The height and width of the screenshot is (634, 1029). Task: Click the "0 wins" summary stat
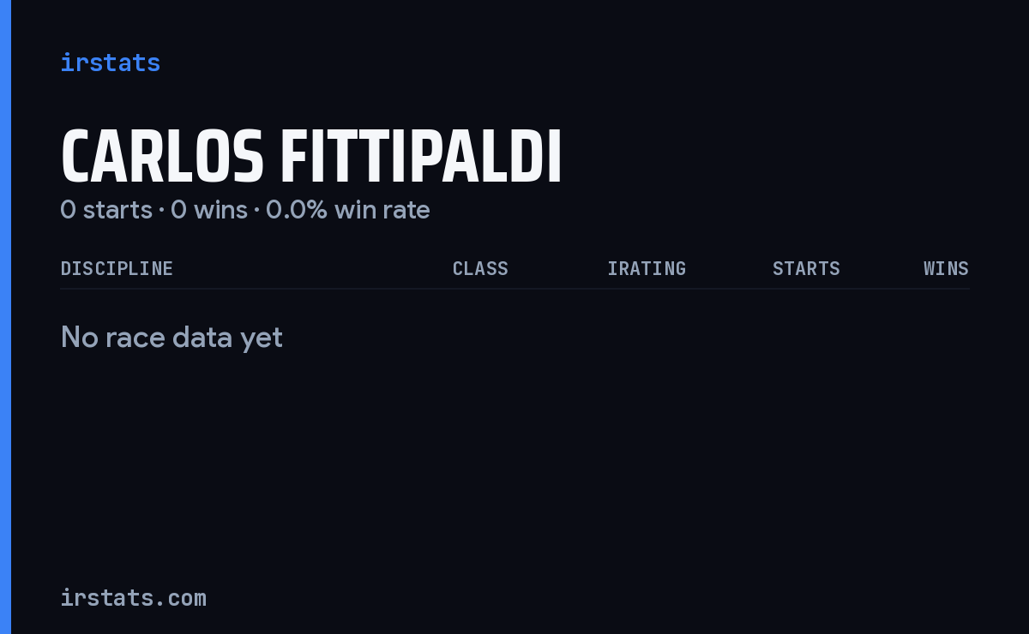pyautogui.click(x=209, y=210)
